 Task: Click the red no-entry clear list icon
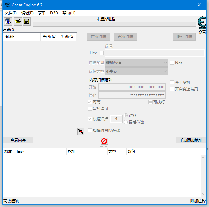104,141
